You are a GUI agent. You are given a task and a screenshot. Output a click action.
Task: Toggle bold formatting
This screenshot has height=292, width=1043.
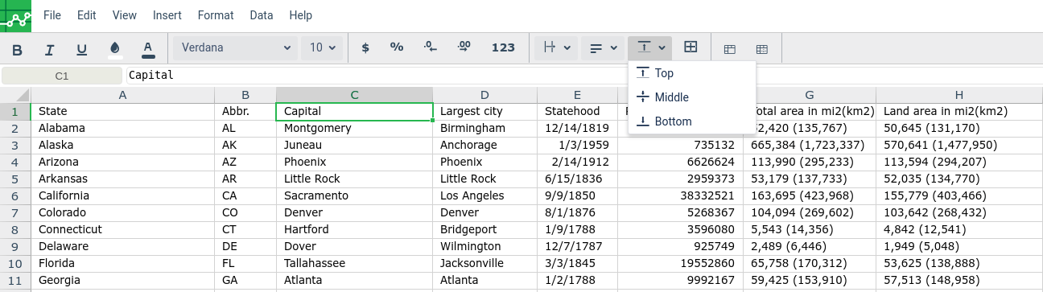click(x=18, y=48)
